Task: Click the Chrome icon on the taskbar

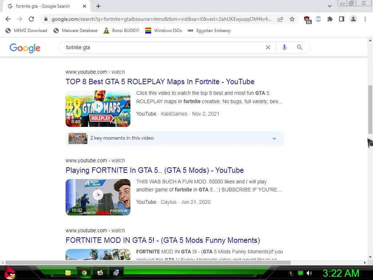Action: coord(84,273)
